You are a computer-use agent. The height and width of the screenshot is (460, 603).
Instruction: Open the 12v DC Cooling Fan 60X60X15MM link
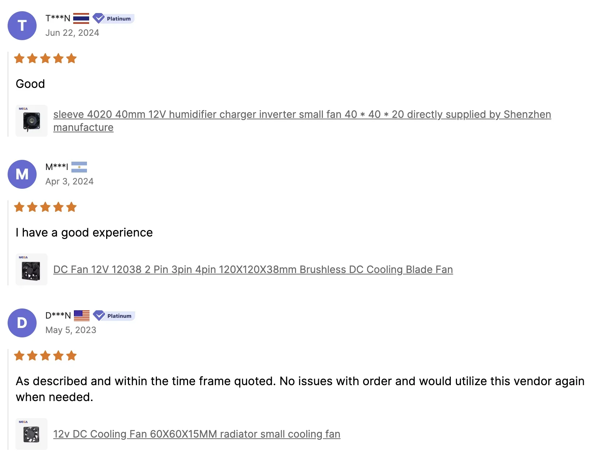(197, 434)
